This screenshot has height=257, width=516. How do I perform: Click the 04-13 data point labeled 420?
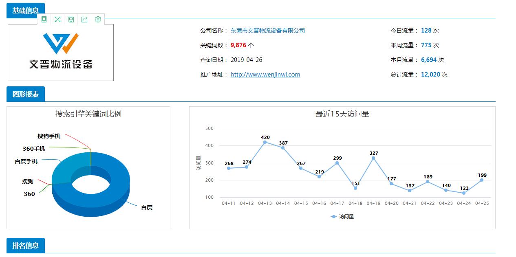pyautogui.click(x=265, y=142)
